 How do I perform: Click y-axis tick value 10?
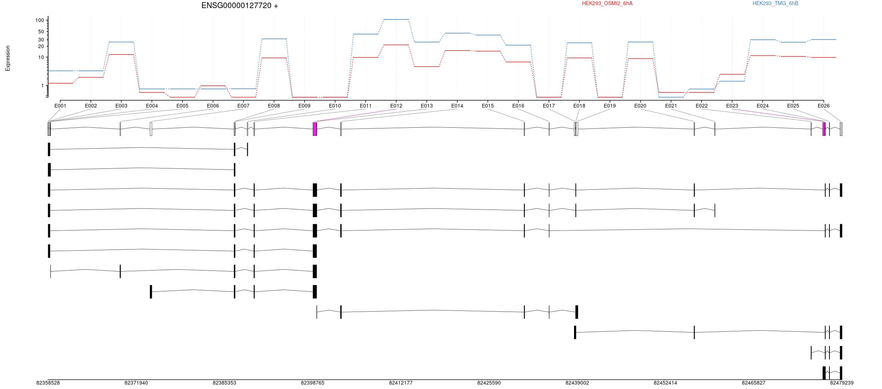41,58
